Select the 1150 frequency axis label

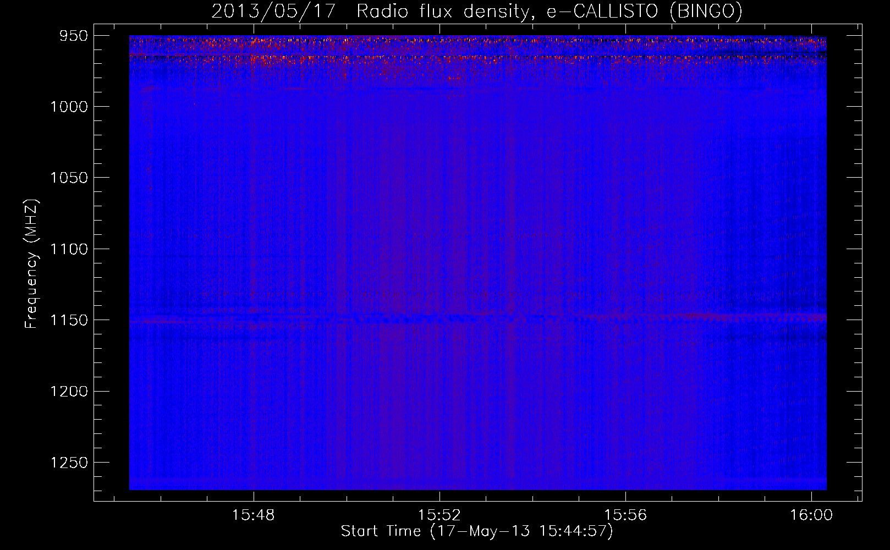click(69, 320)
